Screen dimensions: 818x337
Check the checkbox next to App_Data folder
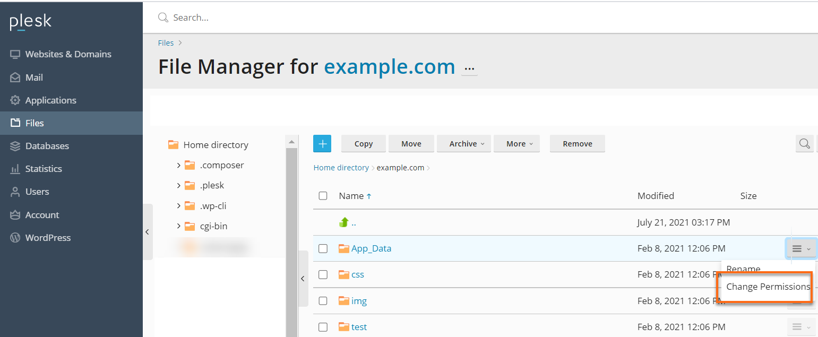tap(323, 248)
